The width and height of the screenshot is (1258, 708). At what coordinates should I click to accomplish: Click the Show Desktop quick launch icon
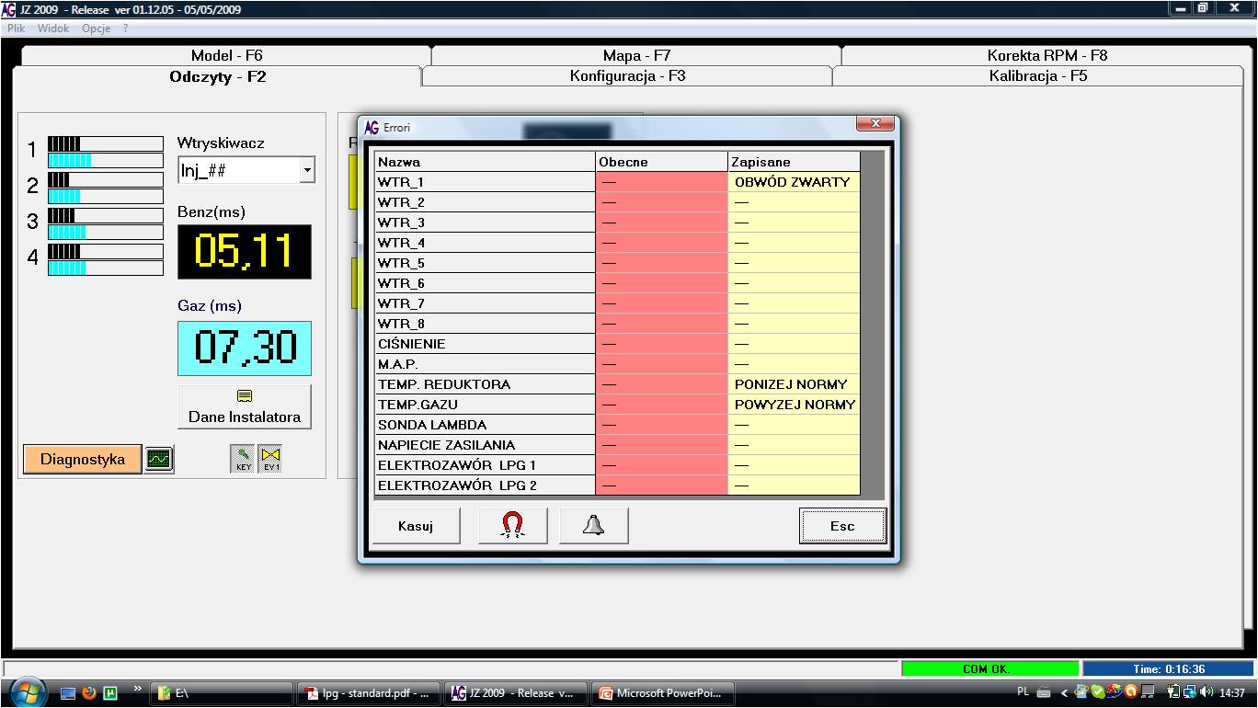coord(69,692)
